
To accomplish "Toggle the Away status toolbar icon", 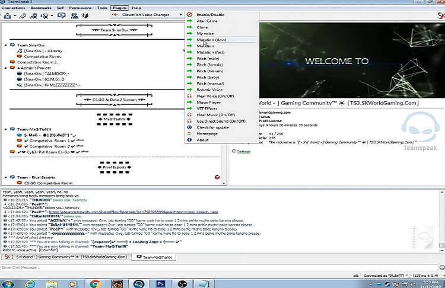I will pos(44,16).
